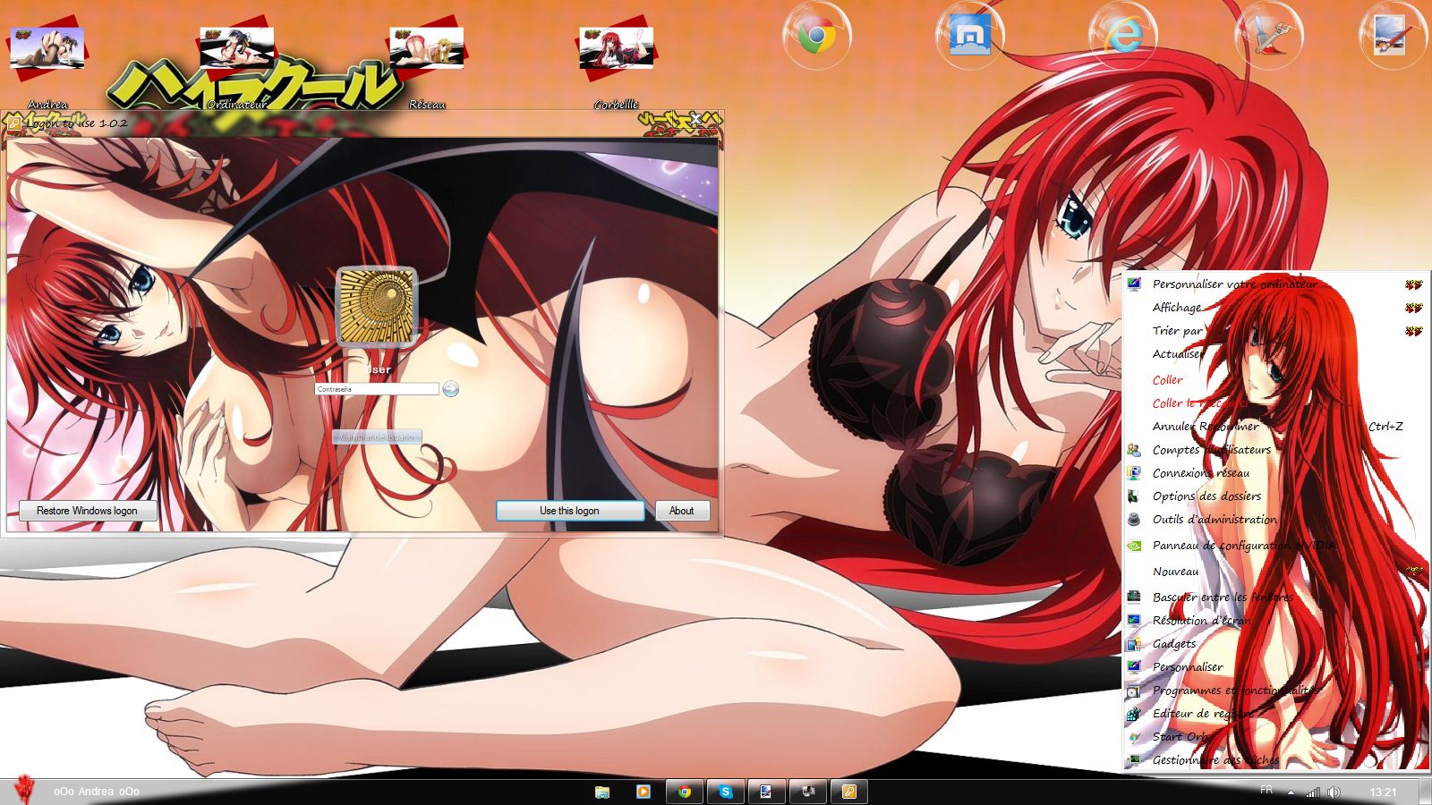Open Editeur de registre menu entry
Image resolution: width=1432 pixels, height=805 pixels.
1275,714
